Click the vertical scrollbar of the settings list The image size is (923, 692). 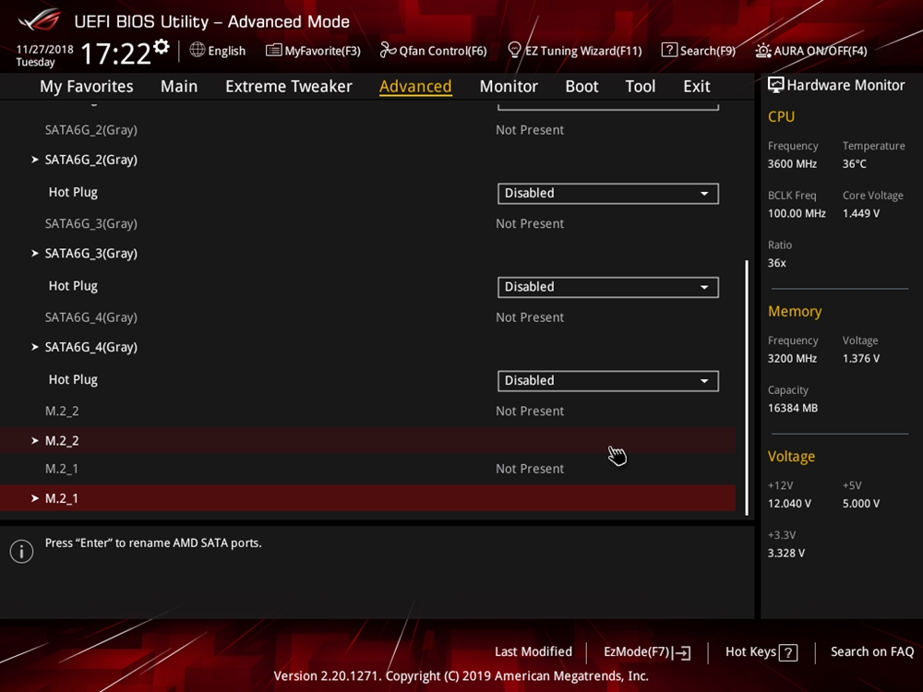tap(746, 388)
